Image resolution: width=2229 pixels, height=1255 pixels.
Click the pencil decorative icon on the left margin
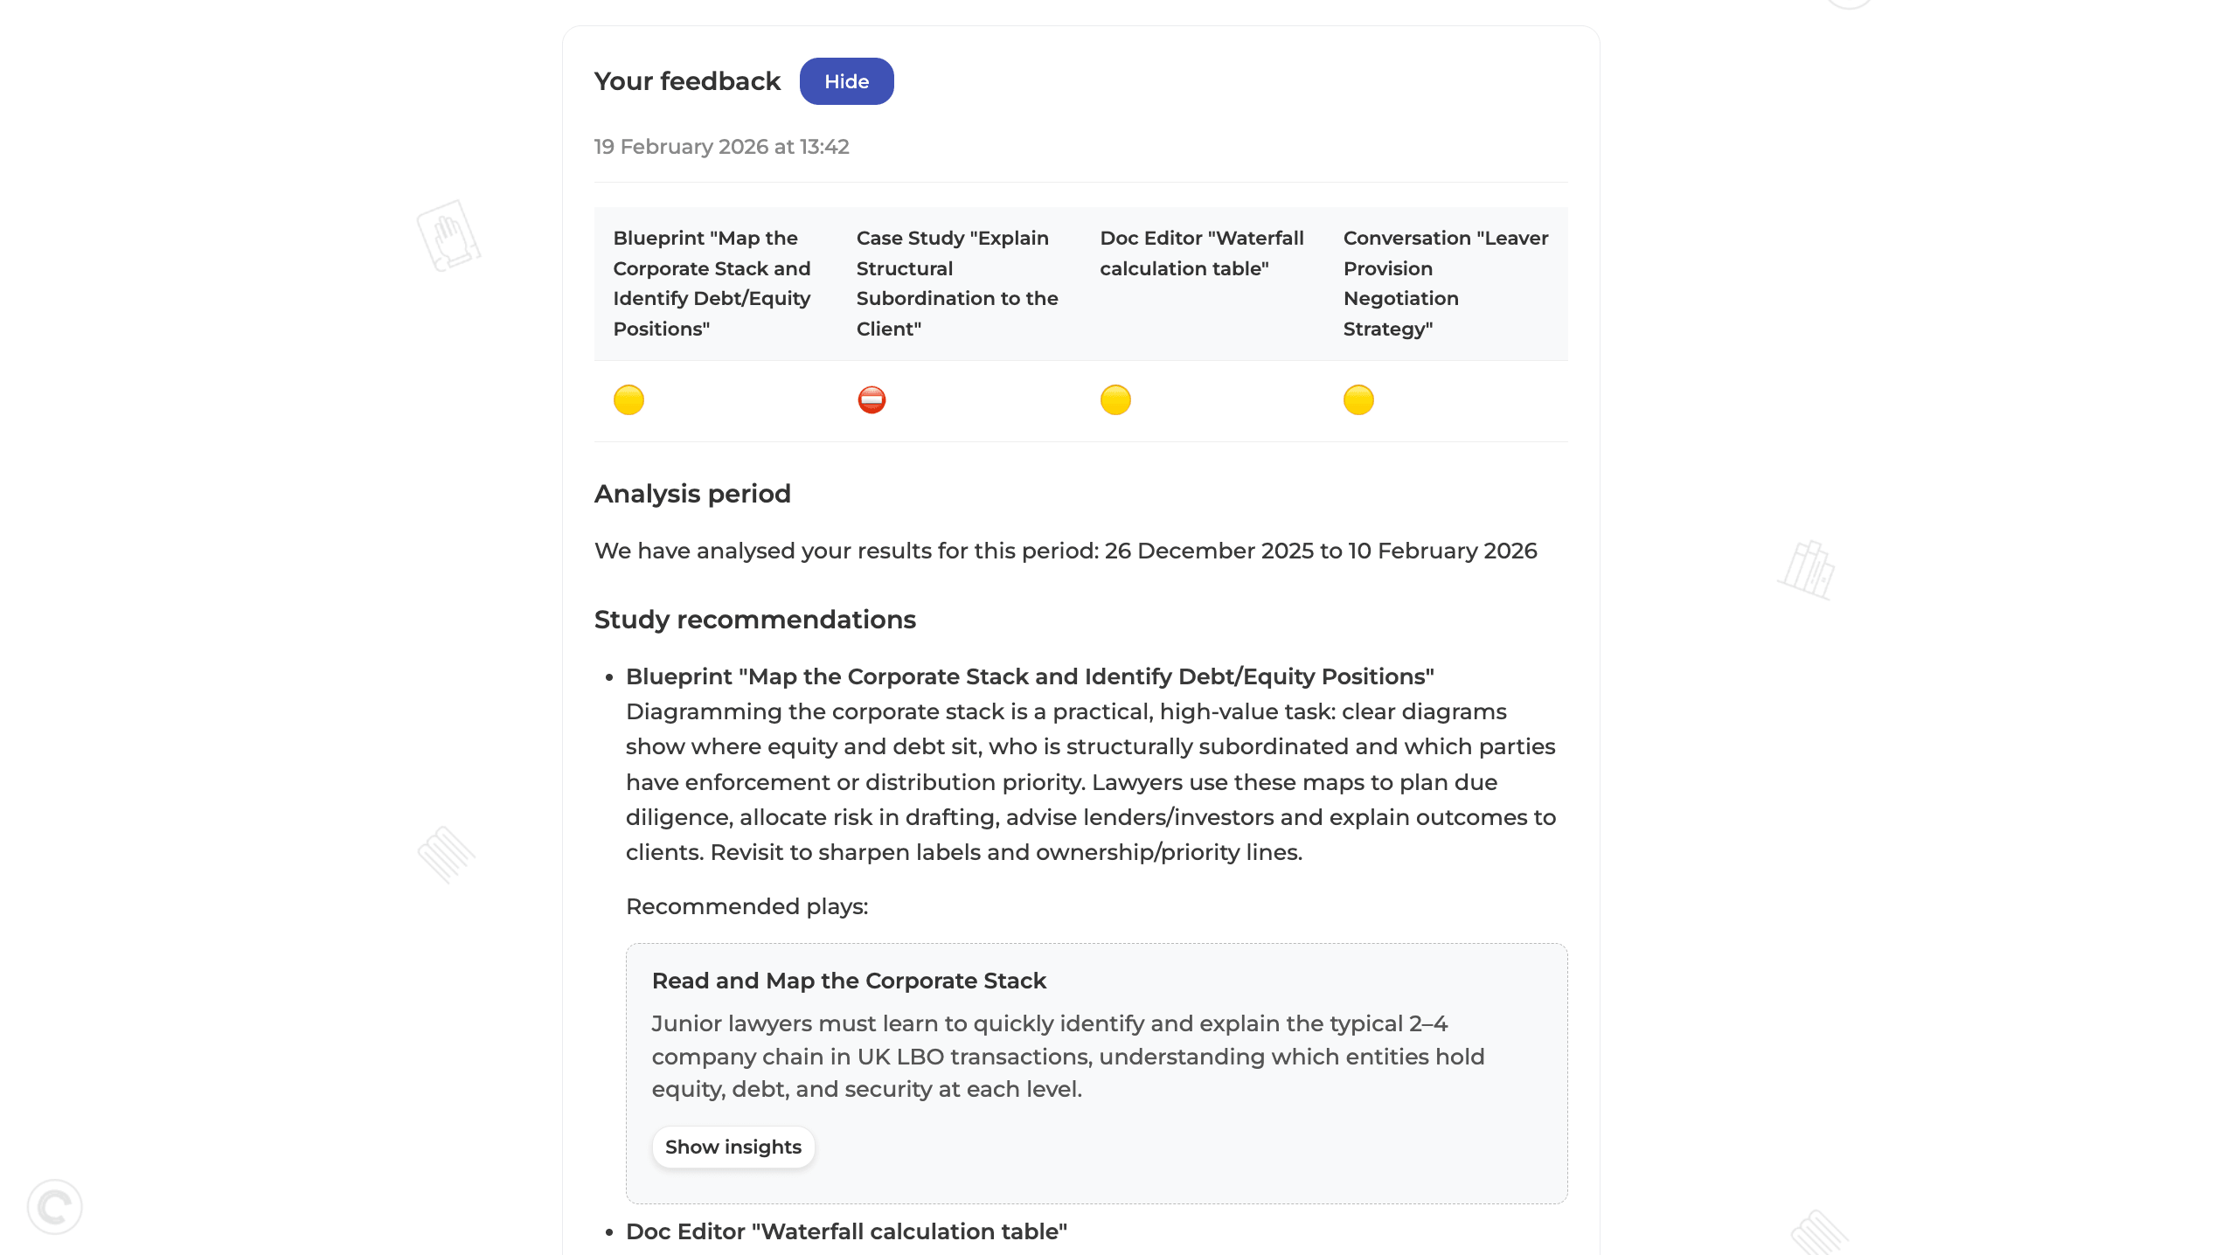(447, 852)
